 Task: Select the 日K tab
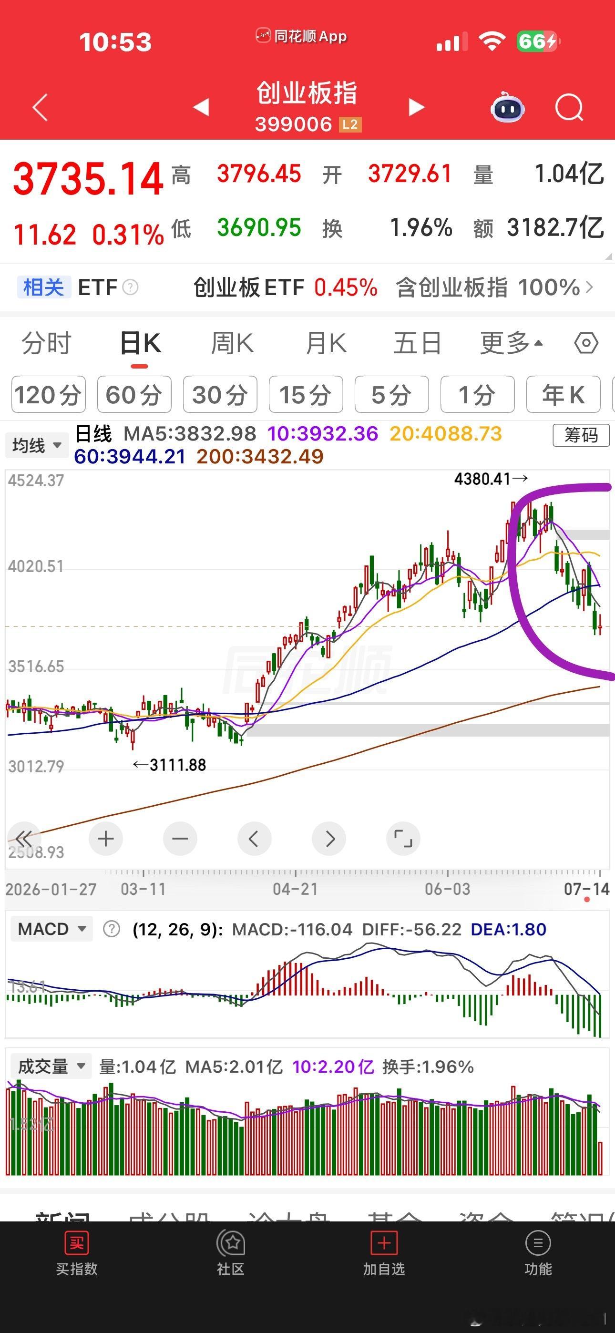140,343
